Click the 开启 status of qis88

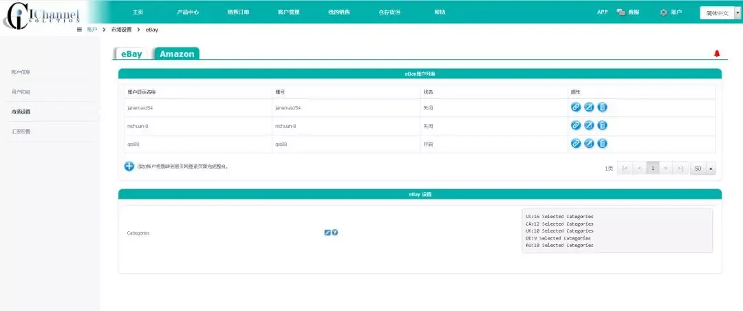click(x=427, y=144)
